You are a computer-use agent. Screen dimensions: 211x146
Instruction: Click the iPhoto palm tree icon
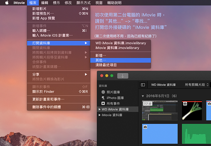103,98
